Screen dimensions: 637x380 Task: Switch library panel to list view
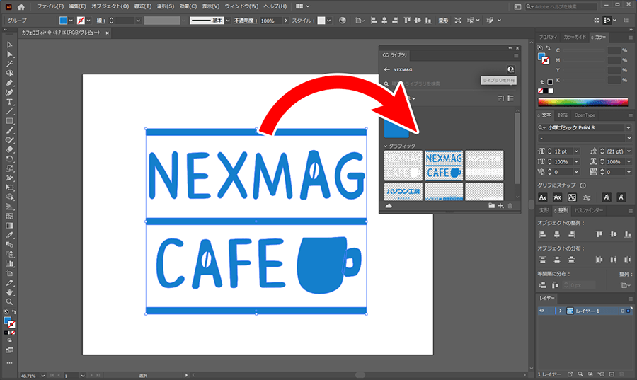pyautogui.click(x=510, y=98)
